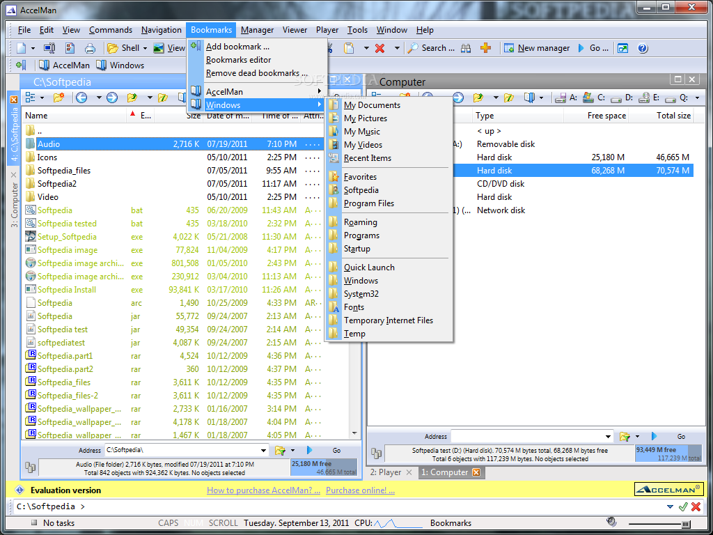This screenshot has height=535, width=713.
Task: Open Shell button dropdown arrow
Action: (145, 48)
